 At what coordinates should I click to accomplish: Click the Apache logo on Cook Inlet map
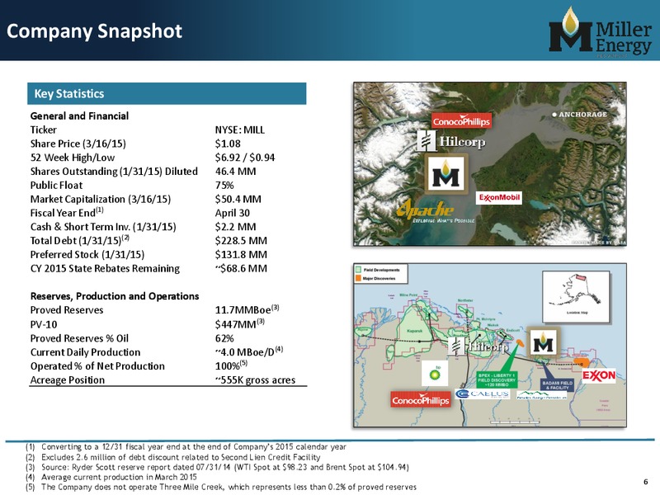[434, 210]
